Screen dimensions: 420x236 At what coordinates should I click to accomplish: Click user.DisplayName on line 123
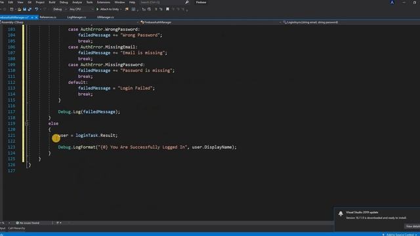[212, 147]
